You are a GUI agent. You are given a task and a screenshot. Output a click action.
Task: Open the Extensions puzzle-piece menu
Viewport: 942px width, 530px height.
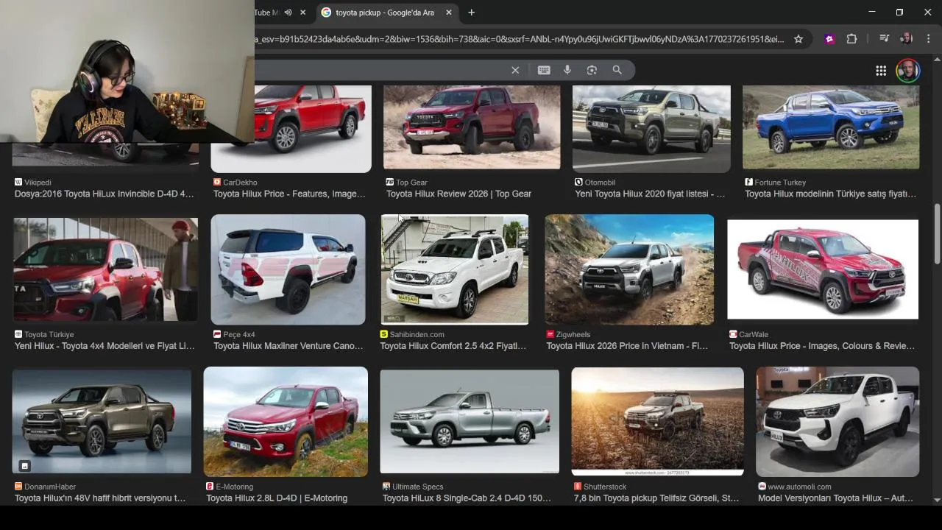point(852,39)
